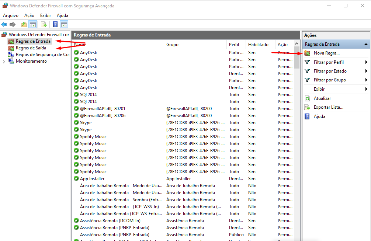The height and width of the screenshot is (241, 371).
Task: Click the Exportar Lista... action label
Action: coord(329,107)
